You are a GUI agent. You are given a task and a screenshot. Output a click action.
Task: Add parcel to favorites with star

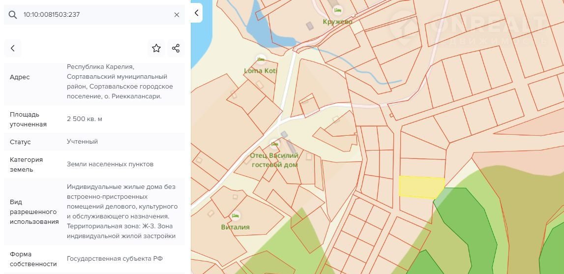pyautogui.click(x=156, y=48)
